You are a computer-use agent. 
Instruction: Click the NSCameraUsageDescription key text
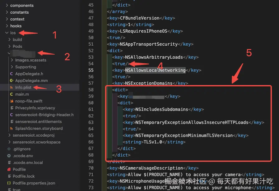tap(151, 168)
